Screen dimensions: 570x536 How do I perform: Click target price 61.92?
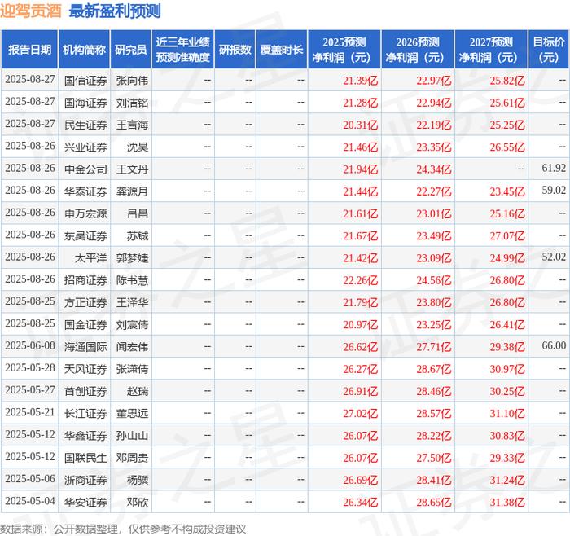pyautogui.click(x=554, y=168)
